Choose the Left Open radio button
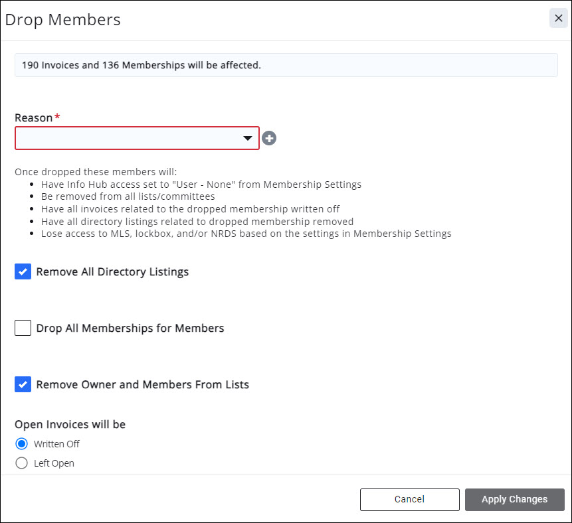This screenshot has height=523, width=572. pyautogui.click(x=22, y=463)
